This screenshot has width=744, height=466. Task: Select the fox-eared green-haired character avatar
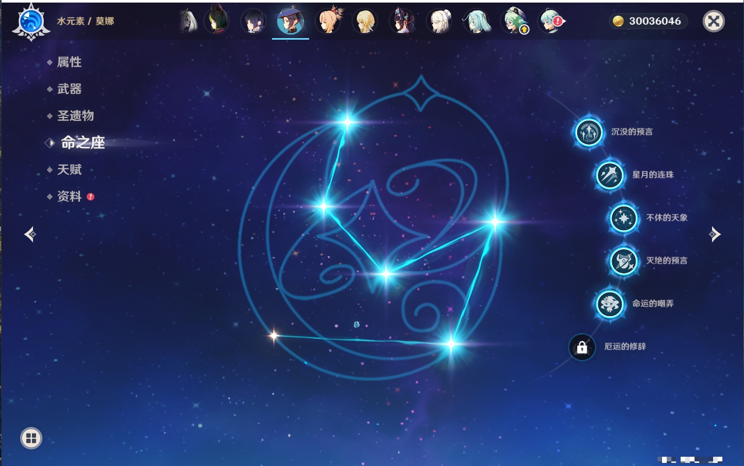[x=216, y=21]
